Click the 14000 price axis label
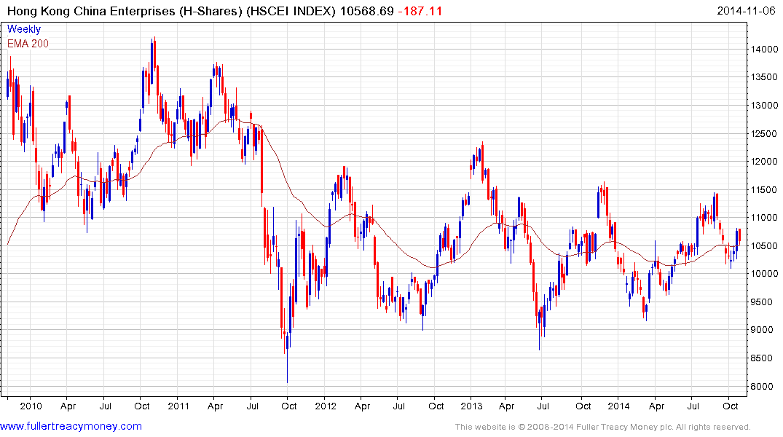The height and width of the screenshot is (437, 783). (764, 49)
